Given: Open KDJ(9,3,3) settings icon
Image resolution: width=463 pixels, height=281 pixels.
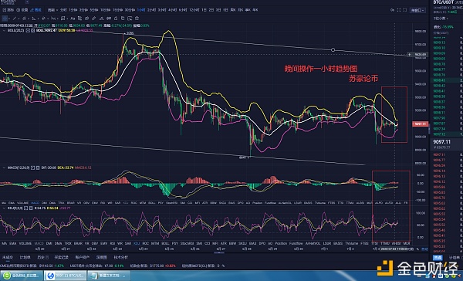Looking at the screenshot, I should (26, 208).
